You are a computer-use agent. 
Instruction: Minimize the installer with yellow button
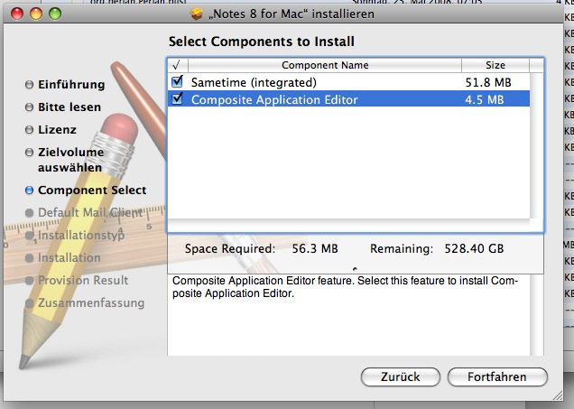click(36, 14)
